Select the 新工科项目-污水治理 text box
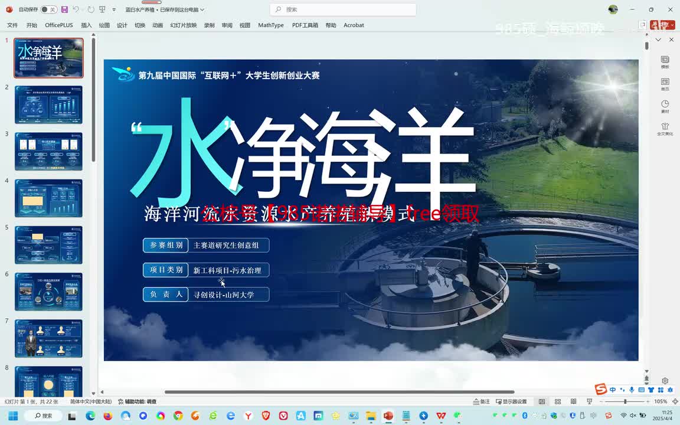680x425 pixels. pyautogui.click(x=227, y=270)
